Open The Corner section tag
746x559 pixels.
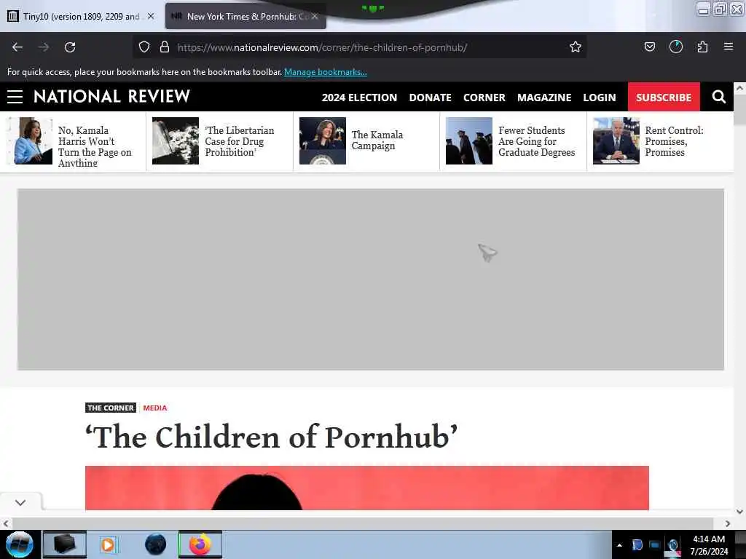coord(111,408)
